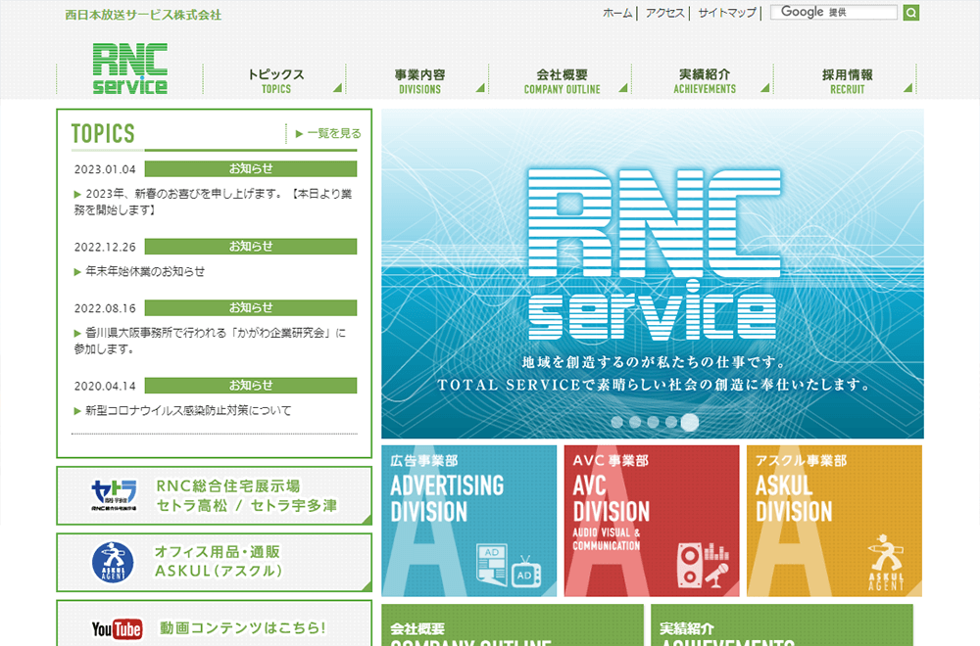Open the AVC Division tile

pos(652,521)
